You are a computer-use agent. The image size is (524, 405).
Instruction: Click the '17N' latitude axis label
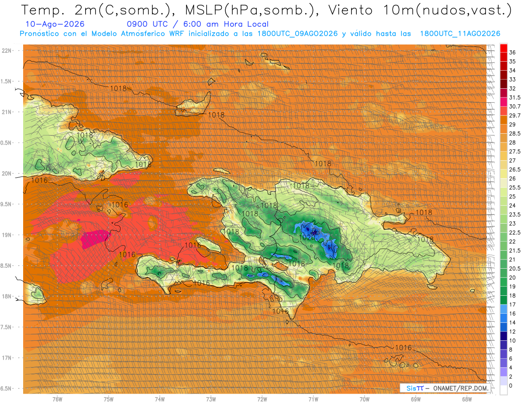[x=7, y=358]
